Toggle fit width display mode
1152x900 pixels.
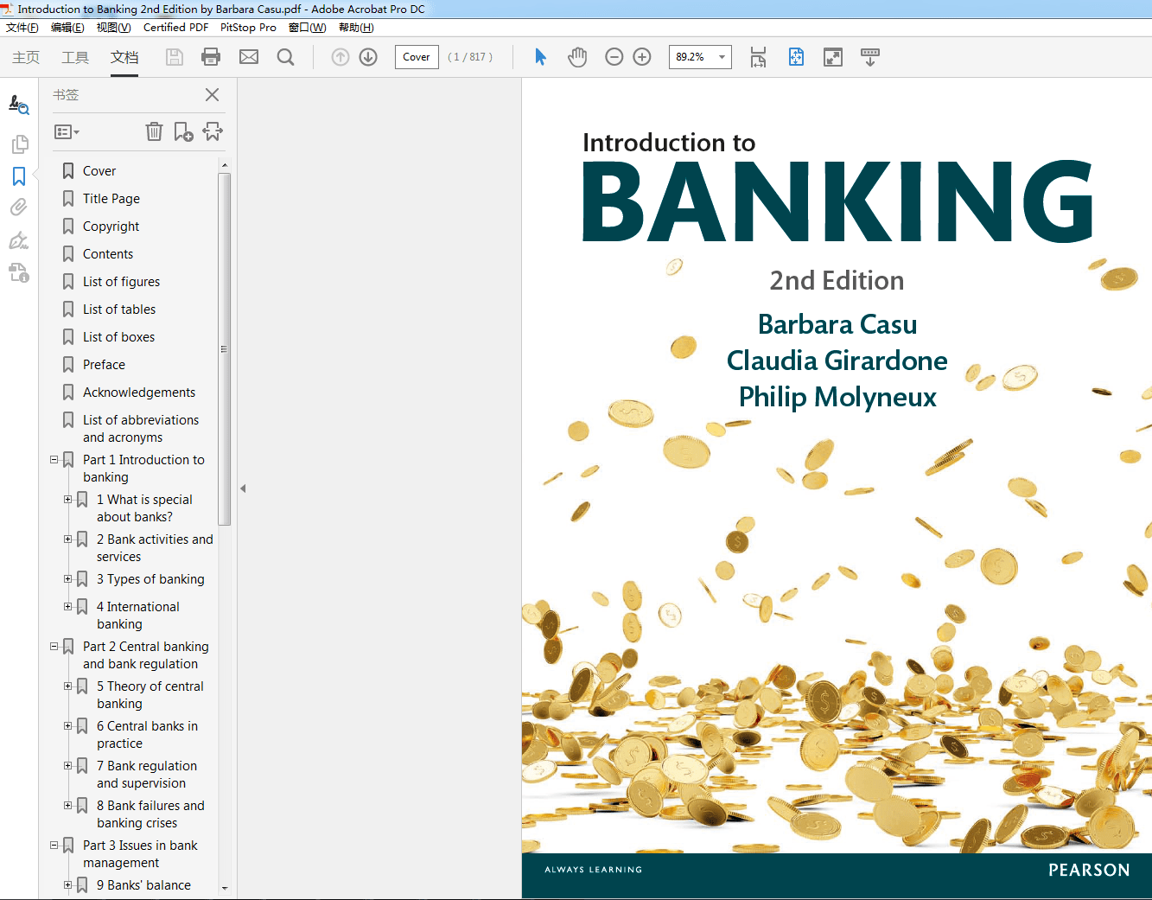[x=757, y=56]
